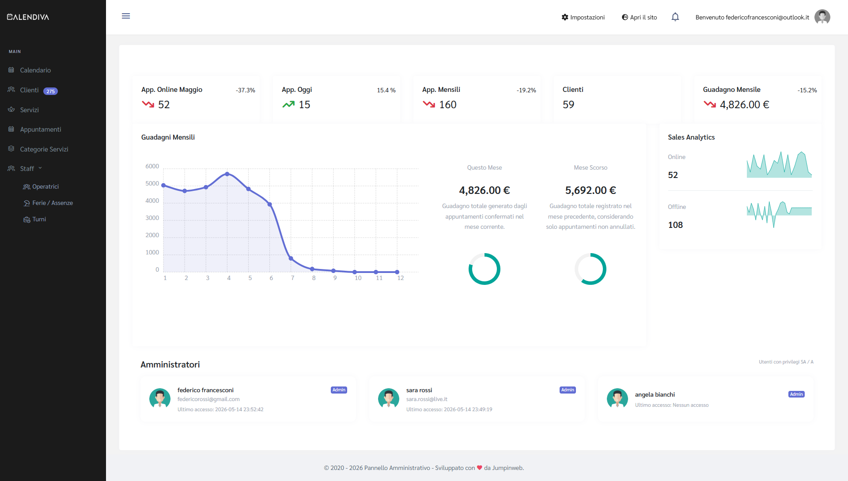Open the user profile avatar
The image size is (848, 481).
point(822,17)
